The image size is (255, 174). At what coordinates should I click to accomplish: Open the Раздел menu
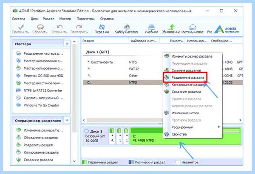[48, 19]
